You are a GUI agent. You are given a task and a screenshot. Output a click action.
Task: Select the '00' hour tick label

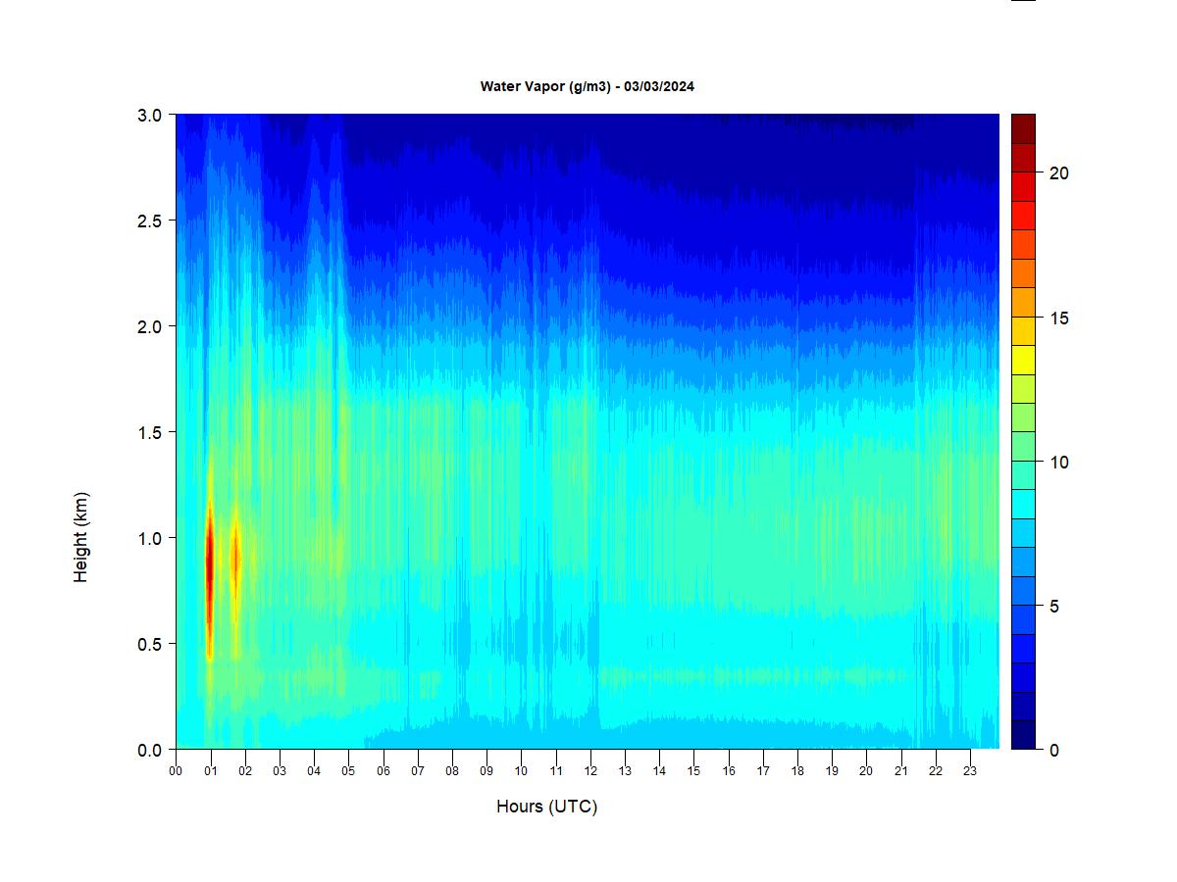coord(176,770)
